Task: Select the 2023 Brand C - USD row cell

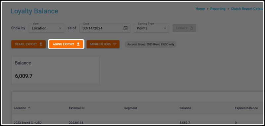Action: point(27,123)
